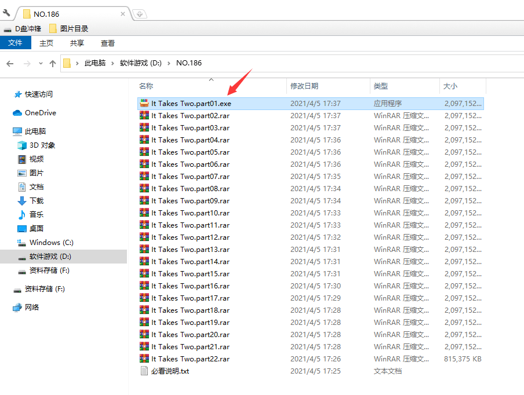This screenshot has height=395, width=524.
Task: Click the 快速访问 star icon
Action: click(18, 94)
